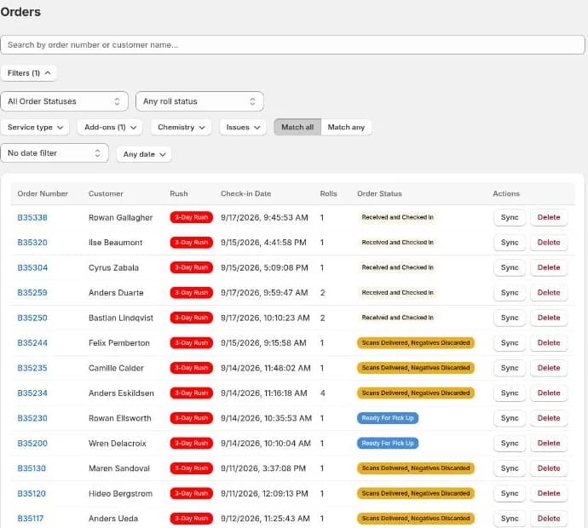Screen dimensions: 588x528
Task: Delete Cyrus Zabala's order
Action: 549,267
